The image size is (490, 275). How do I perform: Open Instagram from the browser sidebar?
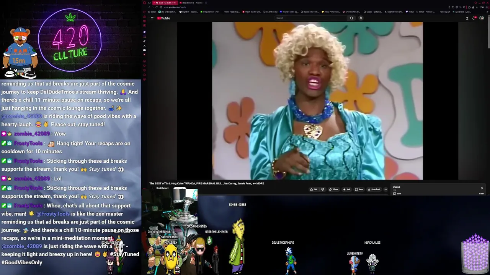tap(144, 37)
